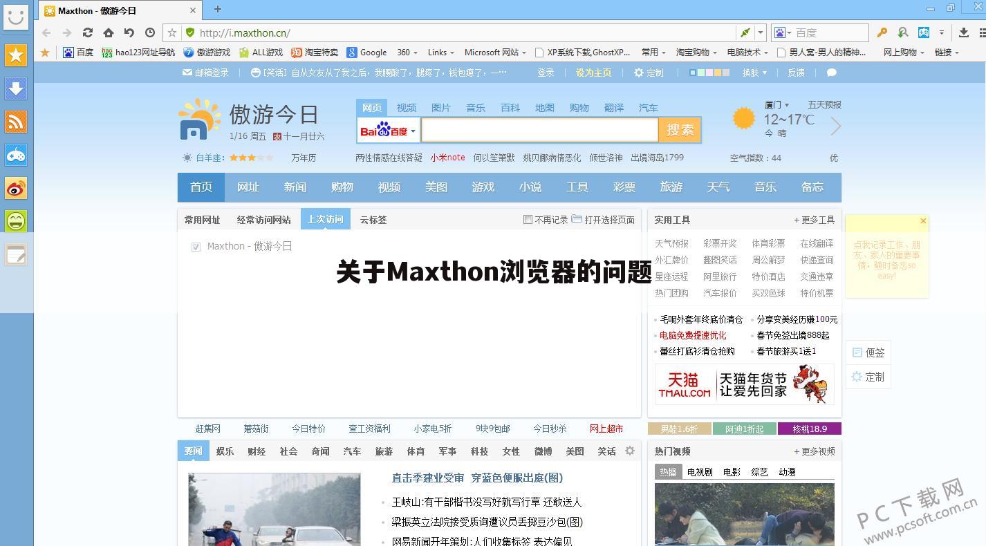Open the notepad sidebar icon

tap(16, 255)
